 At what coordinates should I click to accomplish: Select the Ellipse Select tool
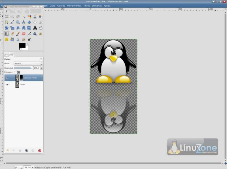tap(12, 16)
